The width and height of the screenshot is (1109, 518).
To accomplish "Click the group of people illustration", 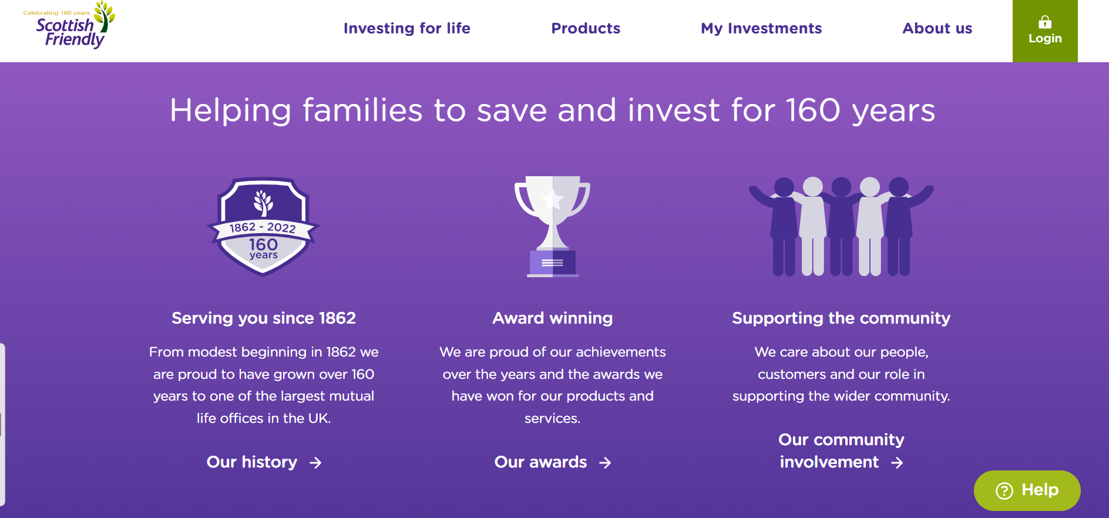I will coord(841,227).
